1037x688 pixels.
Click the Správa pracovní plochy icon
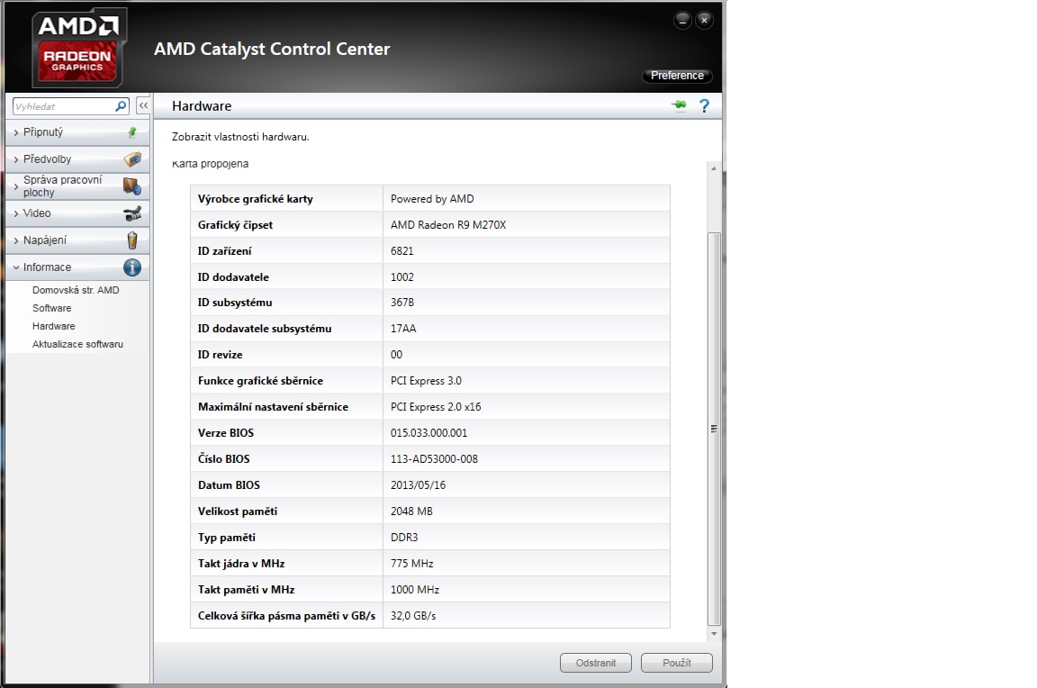132,186
